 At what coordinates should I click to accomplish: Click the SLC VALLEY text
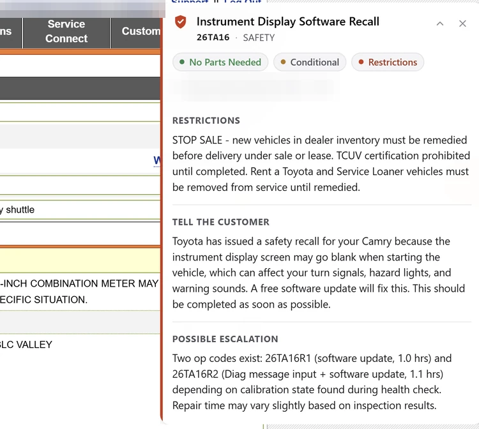click(x=26, y=345)
